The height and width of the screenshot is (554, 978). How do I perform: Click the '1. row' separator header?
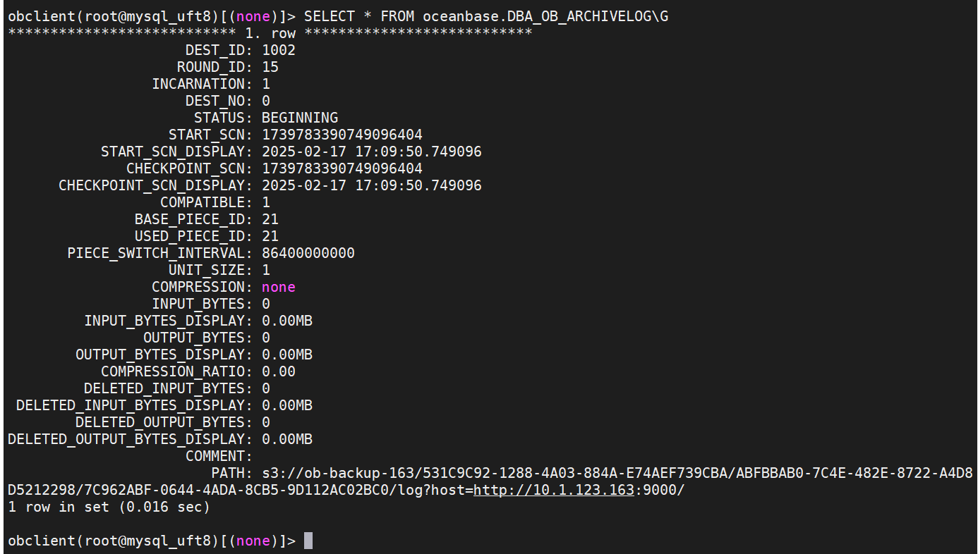click(270, 33)
